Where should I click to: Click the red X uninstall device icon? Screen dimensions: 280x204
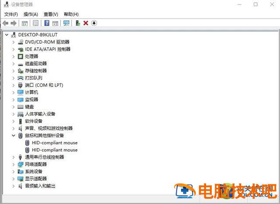pos(86,23)
